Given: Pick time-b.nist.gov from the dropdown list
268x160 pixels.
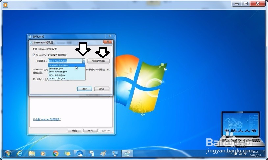Looking at the screenshot, I should [x=66, y=78].
